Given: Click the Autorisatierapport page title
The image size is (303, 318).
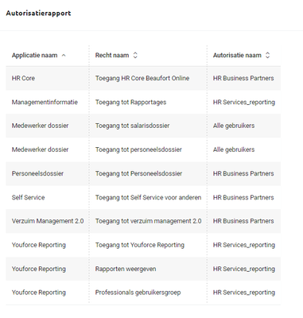Looking at the screenshot, I should tap(39, 14).
